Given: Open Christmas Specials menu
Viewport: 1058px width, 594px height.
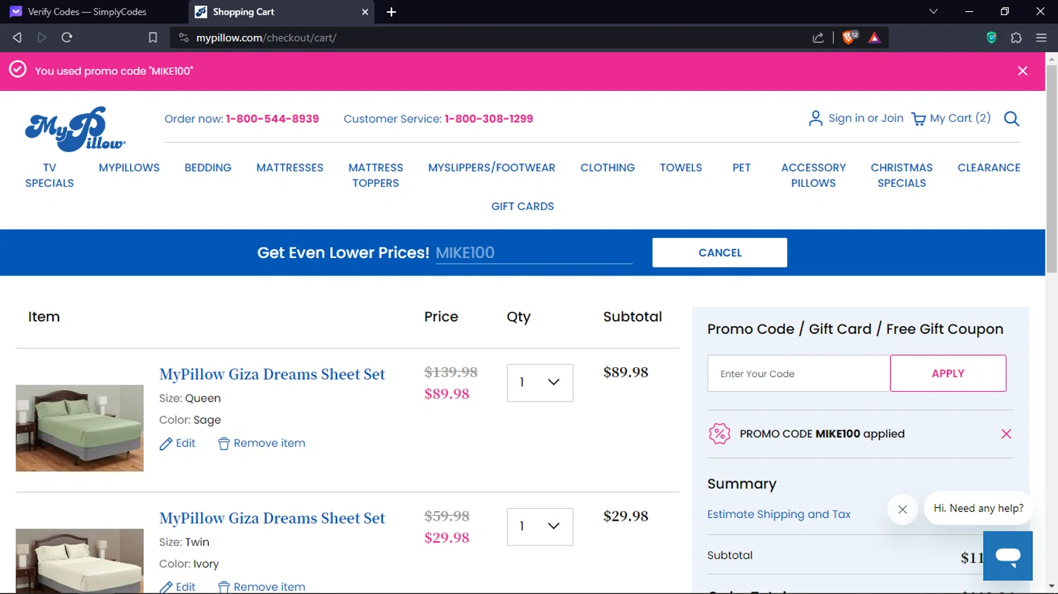Looking at the screenshot, I should pyautogui.click(x=901, y=175).
